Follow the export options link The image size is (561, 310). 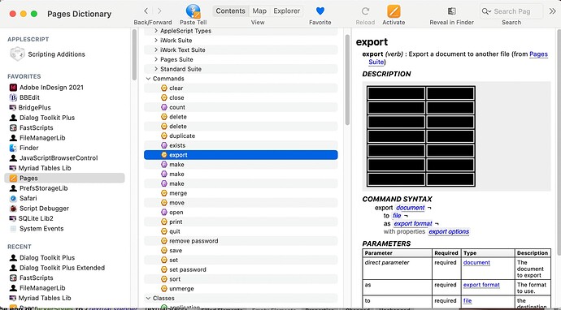coord(449,231)
